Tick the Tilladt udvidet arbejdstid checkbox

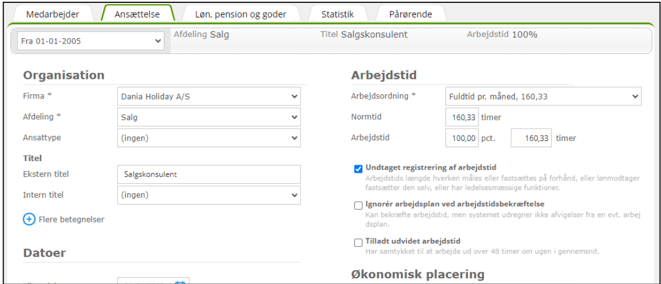pos(358,242)
